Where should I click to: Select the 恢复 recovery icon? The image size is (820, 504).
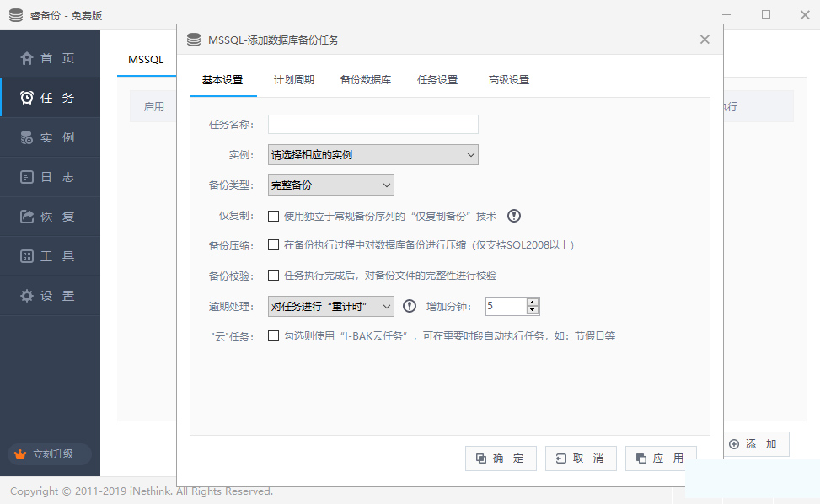(x=29, y=217)
